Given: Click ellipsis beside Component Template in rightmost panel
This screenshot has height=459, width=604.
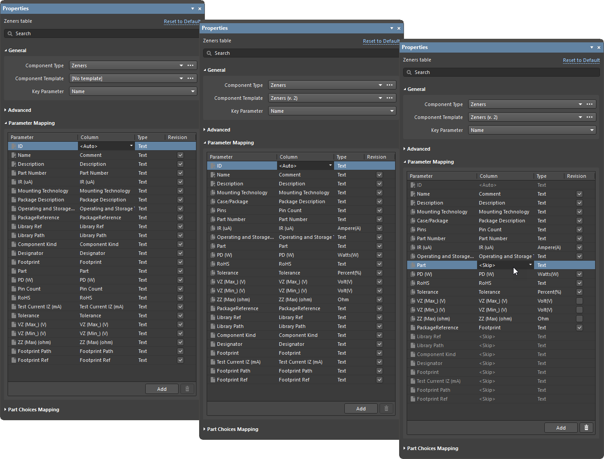Looking at the screenshot, I should coord(590,117).
